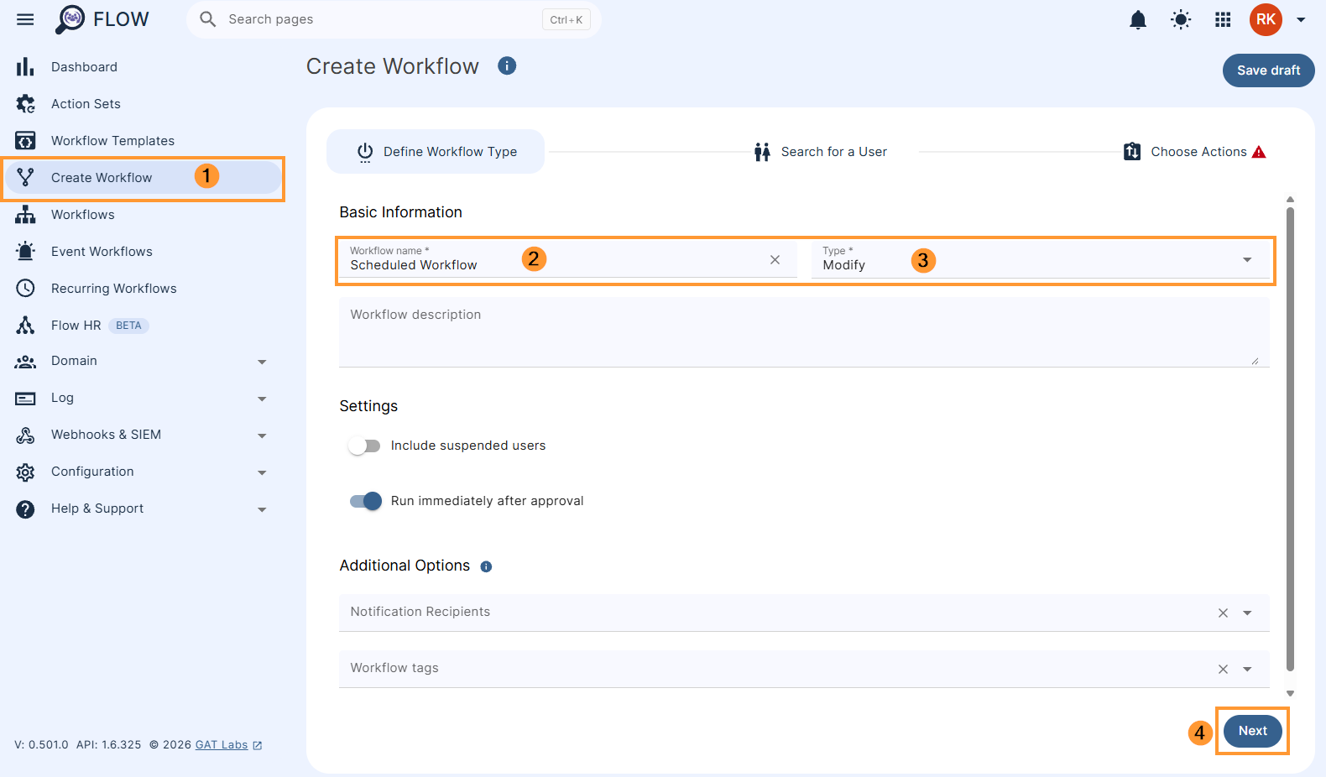
Task: Click the Workflows hierarchy icon
Action: tap(25, 215)
